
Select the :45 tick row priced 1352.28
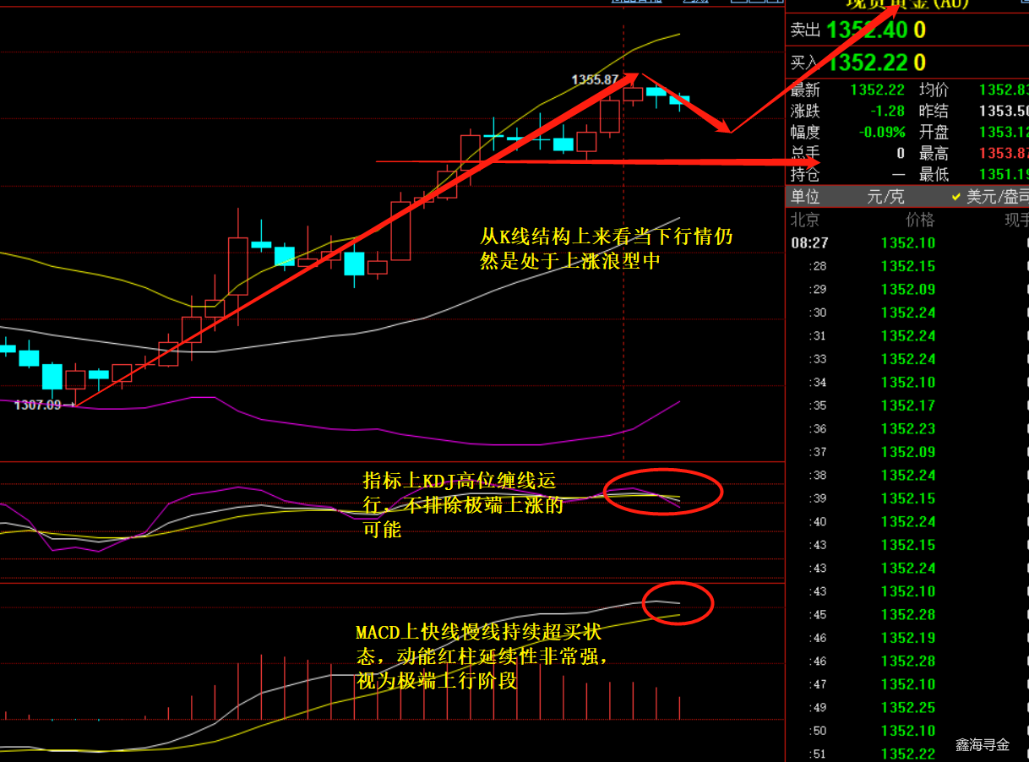click(907, 614)
